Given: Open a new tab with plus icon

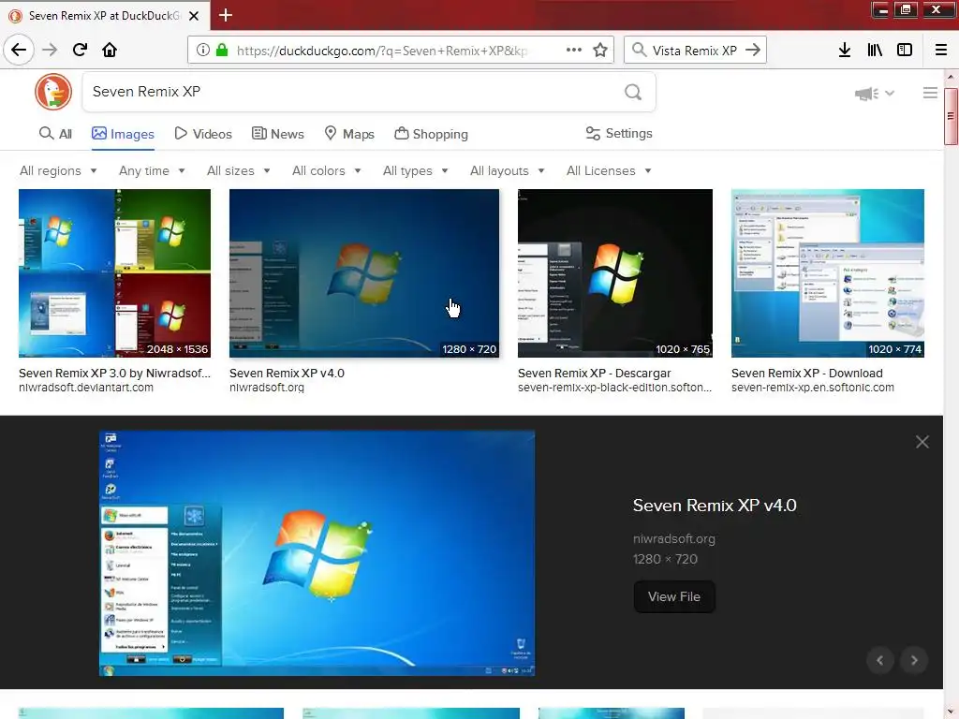Looking at the screenshot, I should [x=225, y=15].
